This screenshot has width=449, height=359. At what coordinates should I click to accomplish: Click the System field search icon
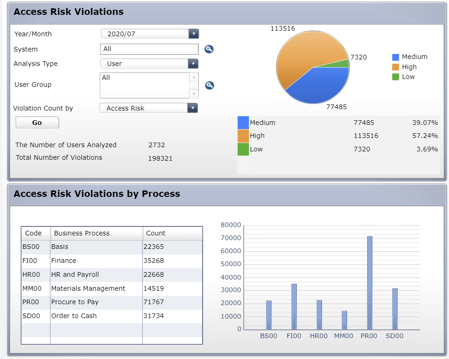tap(209, 49)
